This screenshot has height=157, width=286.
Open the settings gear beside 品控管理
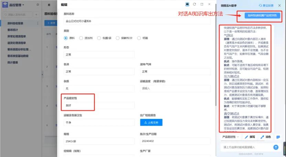point(38,5)
